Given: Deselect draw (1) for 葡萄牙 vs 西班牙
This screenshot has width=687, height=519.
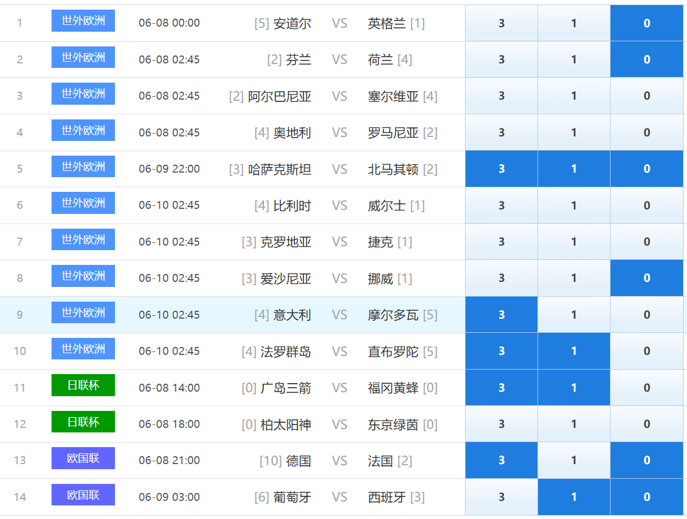Looking at the screenshot, I should click(574, 497).
